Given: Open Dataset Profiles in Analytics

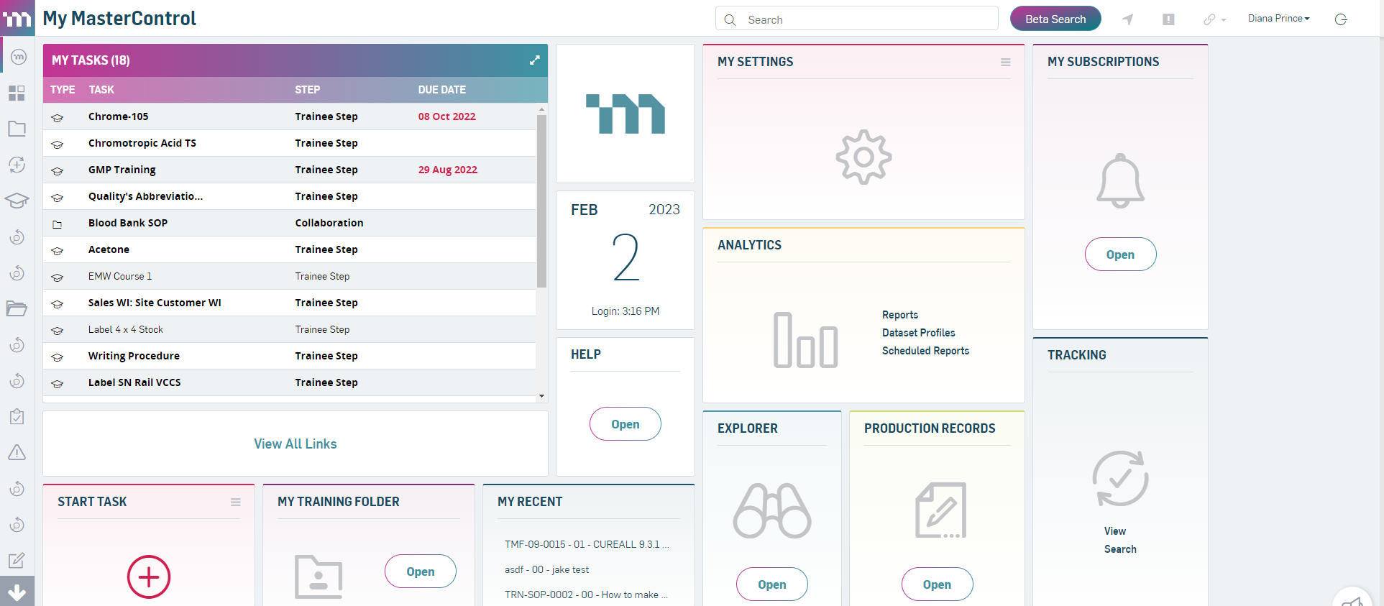Looking at the screenshot, I should (x=919, y=333).
